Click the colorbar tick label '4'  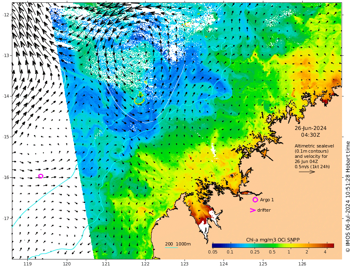coord(325,252)
